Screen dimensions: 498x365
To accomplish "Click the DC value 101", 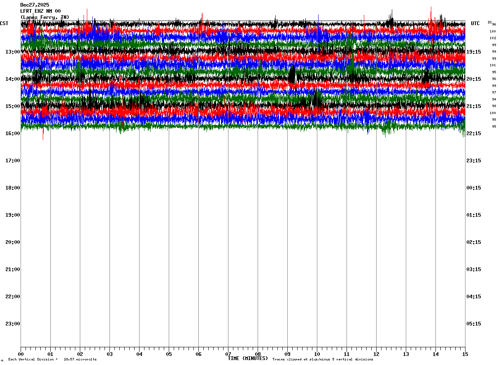I will tap(493, 66).
